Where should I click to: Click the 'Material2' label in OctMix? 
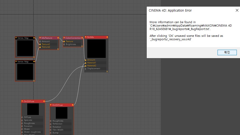(91, 66)
